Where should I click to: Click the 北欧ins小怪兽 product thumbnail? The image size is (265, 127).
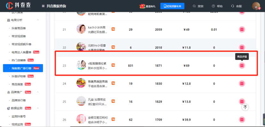click(81, 47)
